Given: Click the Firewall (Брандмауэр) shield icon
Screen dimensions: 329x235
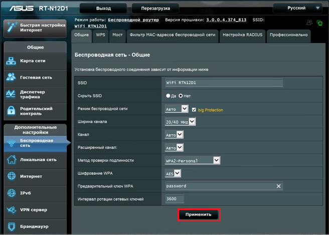Looking at the screenshot, I should click(x=11, y=226).
